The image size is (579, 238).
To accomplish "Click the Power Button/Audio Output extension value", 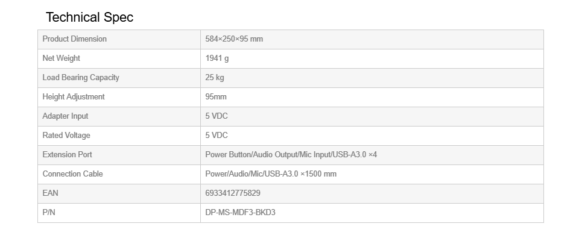I will 291,155.
